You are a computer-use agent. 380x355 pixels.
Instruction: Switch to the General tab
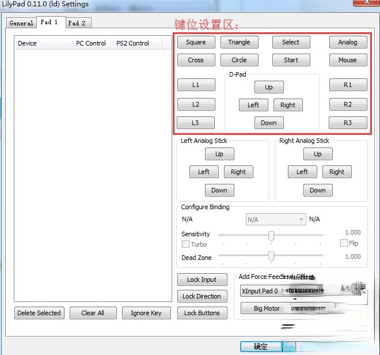[x=21, y=23]
